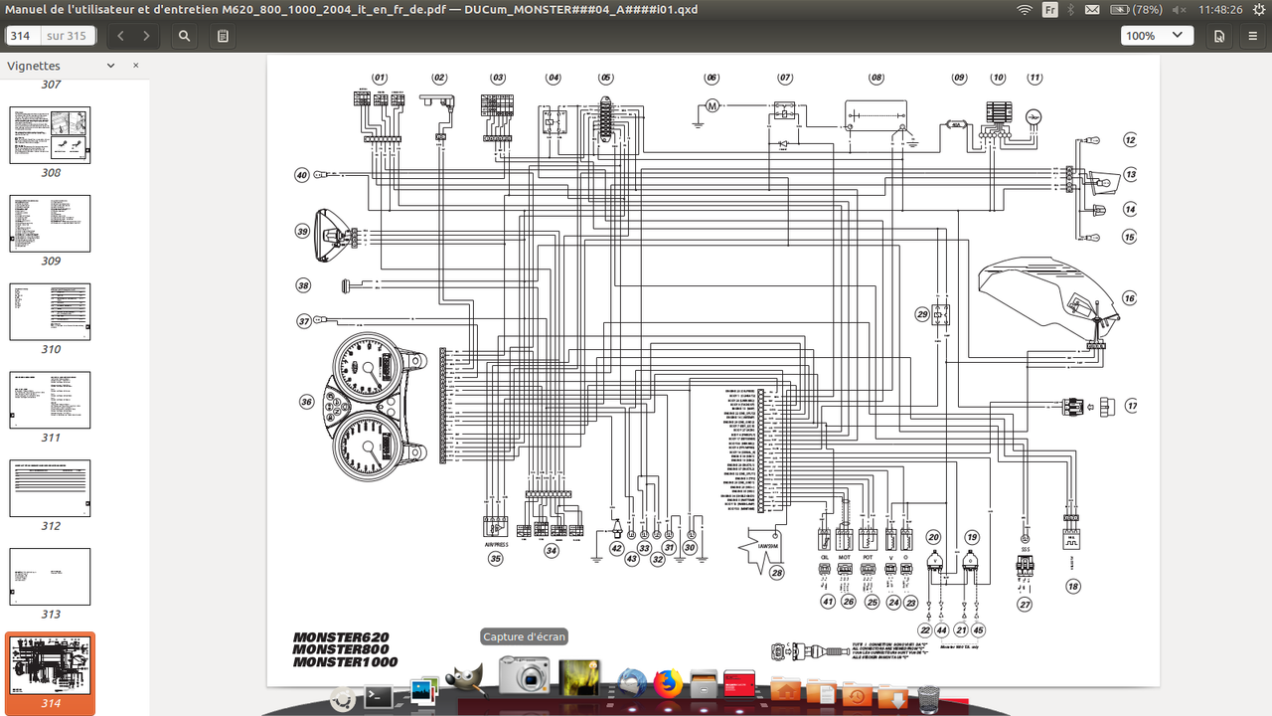Select page 309 thumbnail
This screenshot has width=1272, height=716.
[x=50, y=223]
